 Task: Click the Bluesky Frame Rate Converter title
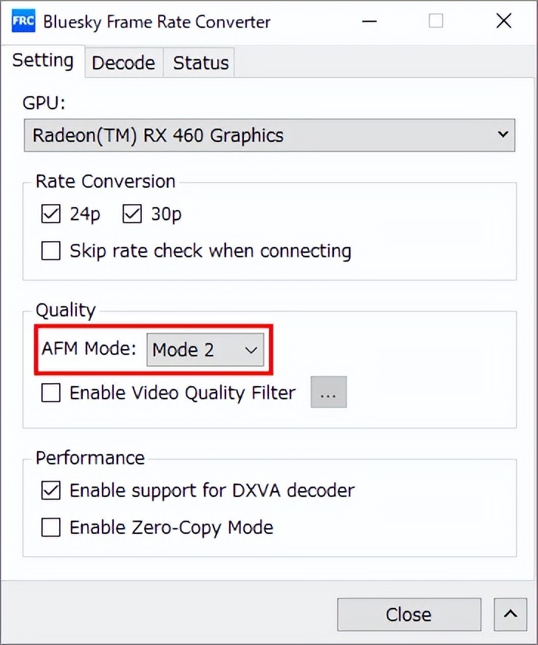click(x=157, y=21)
